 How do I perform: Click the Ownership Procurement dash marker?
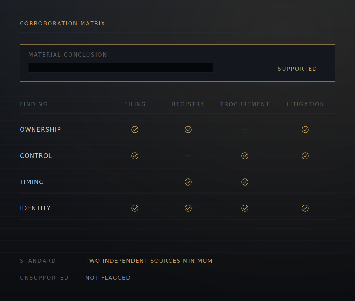(245, 130)
